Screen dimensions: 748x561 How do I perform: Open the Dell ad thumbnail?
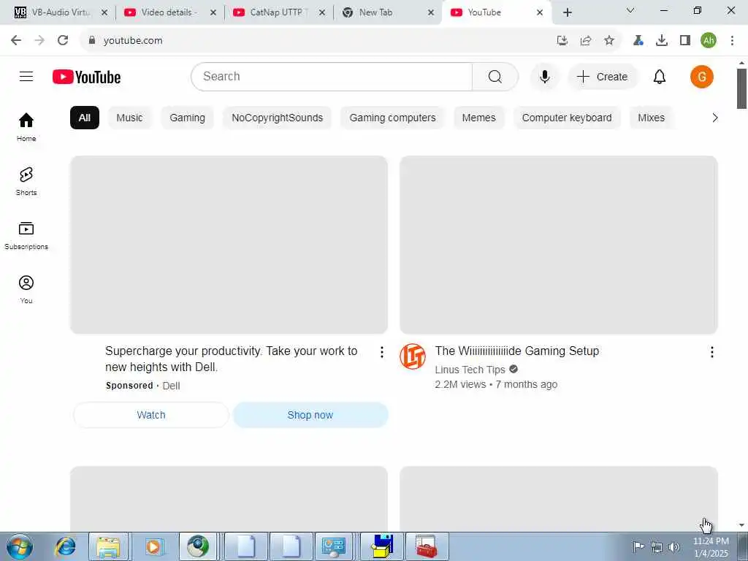[x=229, y=245]
